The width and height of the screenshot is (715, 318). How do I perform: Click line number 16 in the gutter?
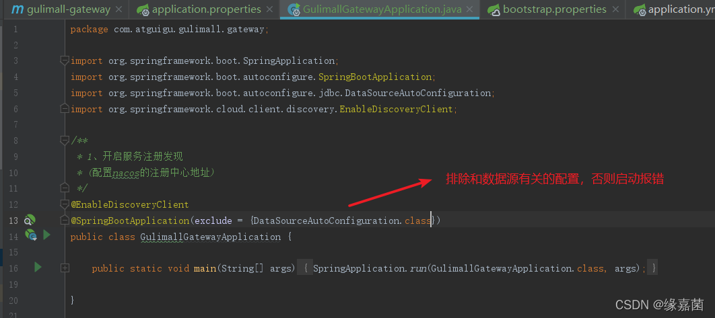[13, 268]
